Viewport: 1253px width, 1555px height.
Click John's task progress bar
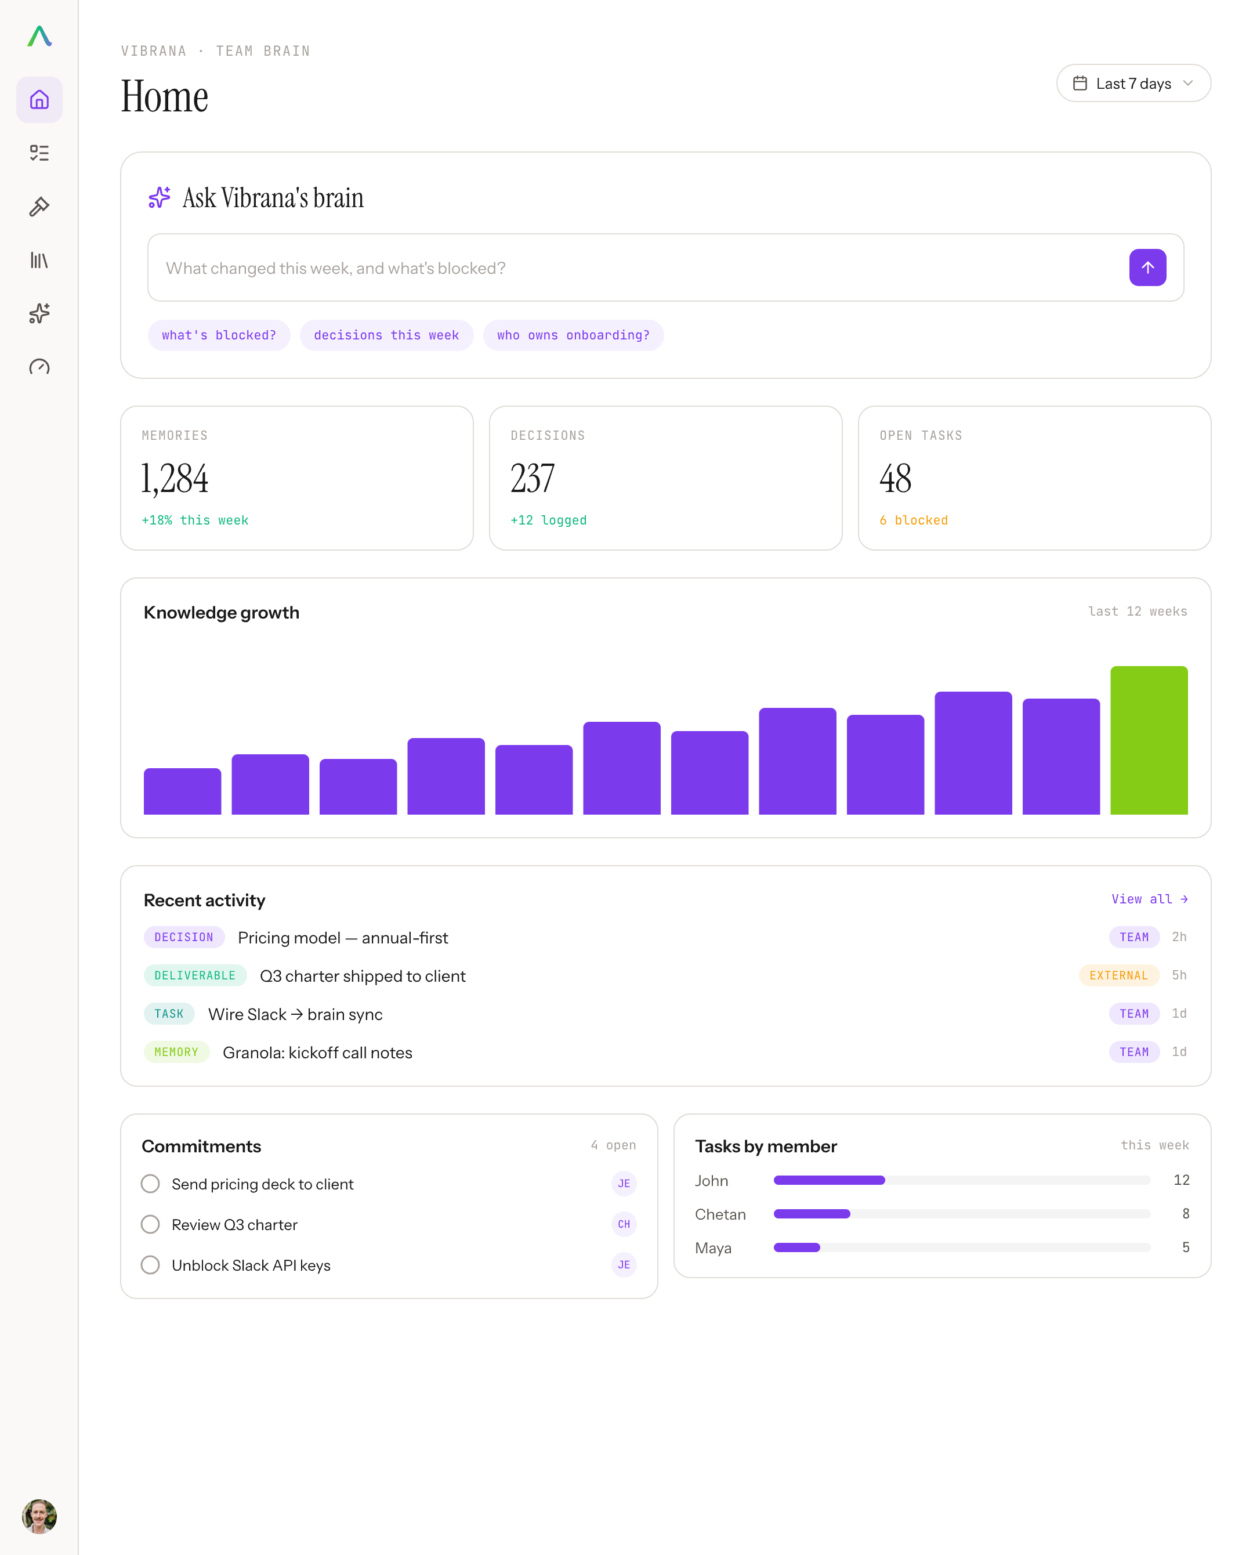[961, 1180]
